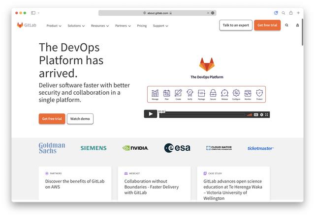Click the blue privacy report icon in Safari
Screen dimensions: 315x217
276,13
